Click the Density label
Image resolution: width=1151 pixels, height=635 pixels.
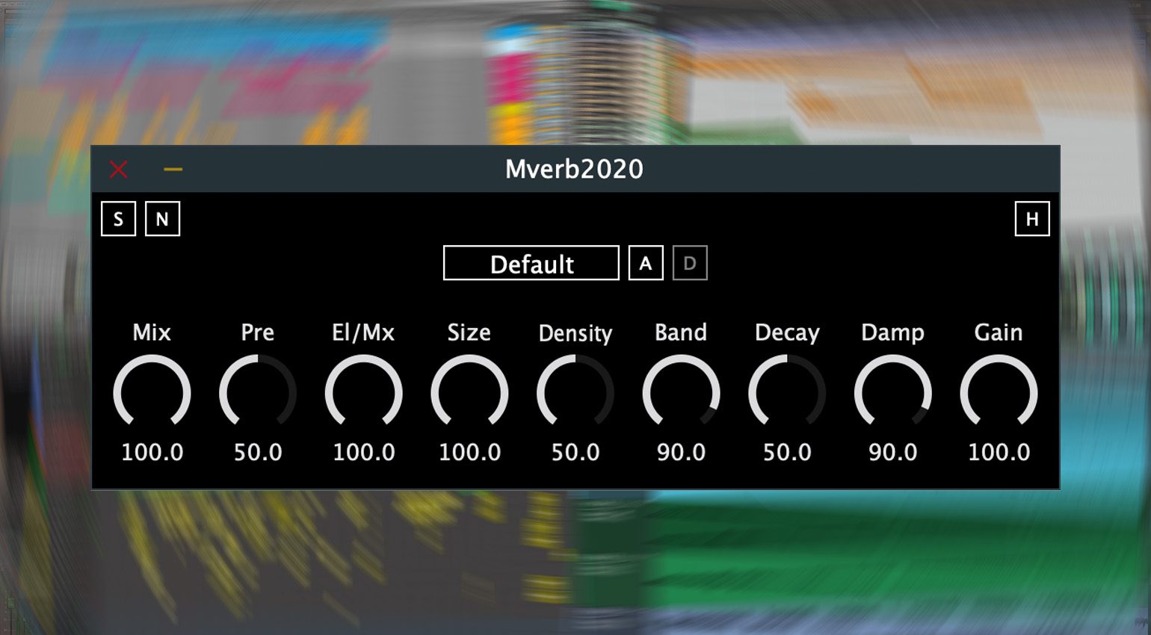point(575,333)
